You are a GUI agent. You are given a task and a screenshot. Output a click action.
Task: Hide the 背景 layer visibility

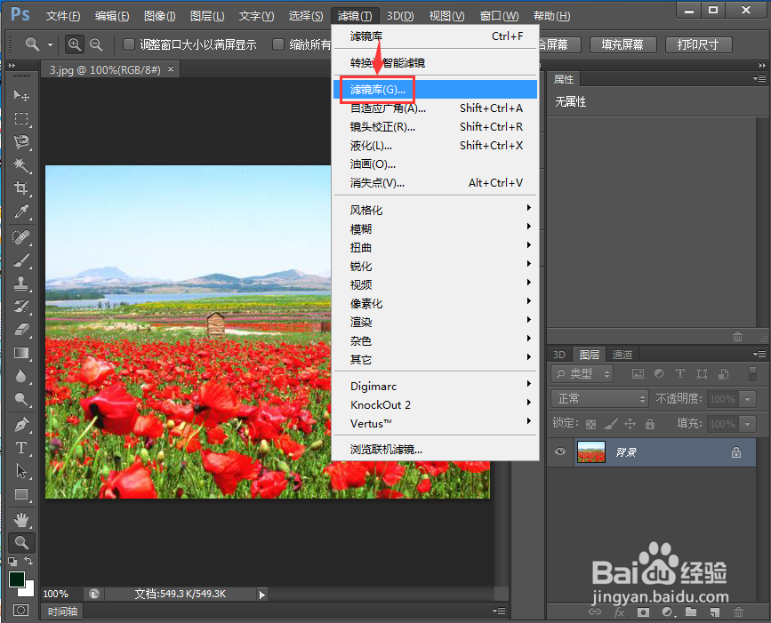(558, 452)
